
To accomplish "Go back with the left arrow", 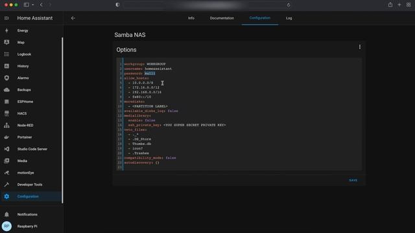I will (73, 18).
